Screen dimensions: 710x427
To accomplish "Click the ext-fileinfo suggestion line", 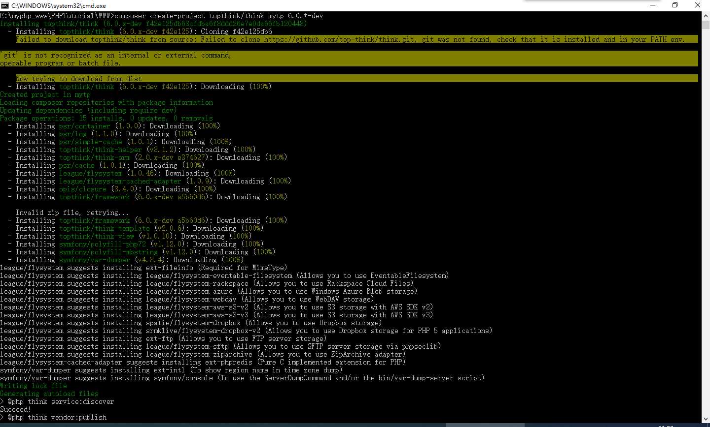I will pyautogui.click(x=143, y=268).
